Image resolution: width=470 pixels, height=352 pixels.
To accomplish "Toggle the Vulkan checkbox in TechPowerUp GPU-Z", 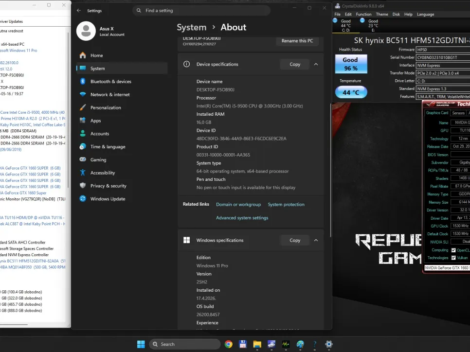I will (x=453, y=258).
